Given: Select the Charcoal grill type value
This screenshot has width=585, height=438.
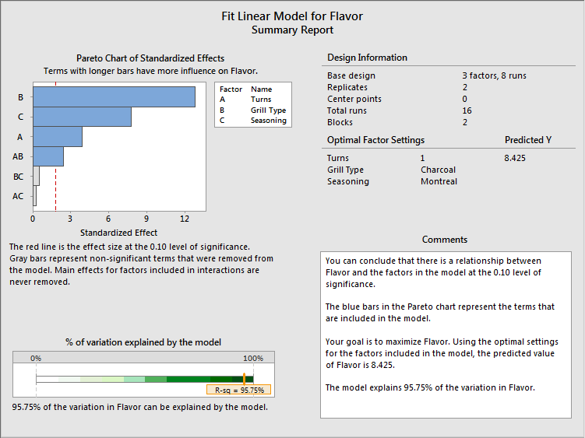Looking at the screenshot, I should (438, 170).
